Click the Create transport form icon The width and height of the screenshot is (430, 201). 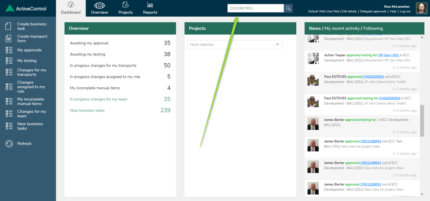coord(9,38)
